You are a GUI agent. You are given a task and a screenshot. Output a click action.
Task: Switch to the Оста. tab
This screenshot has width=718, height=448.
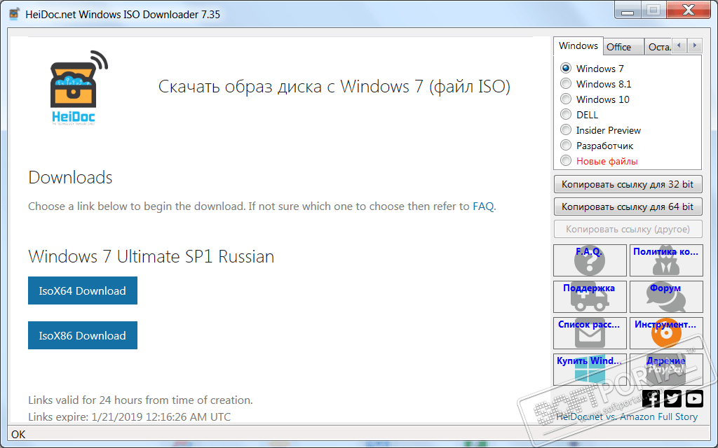[658, 47]
